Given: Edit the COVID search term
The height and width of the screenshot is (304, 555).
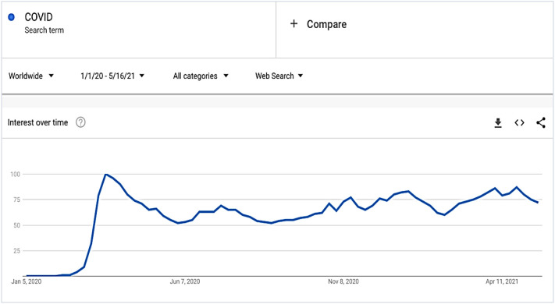Looking at the screenshot, I should pyautogui.click(x=38, y=17).
